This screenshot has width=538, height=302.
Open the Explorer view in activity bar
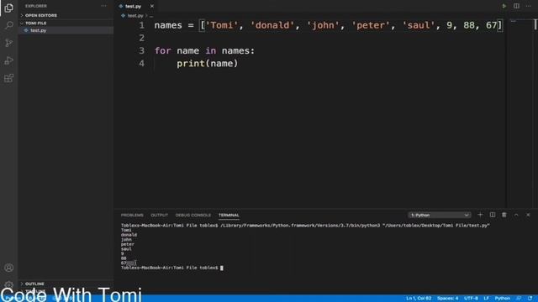click(x=8, y=8)
